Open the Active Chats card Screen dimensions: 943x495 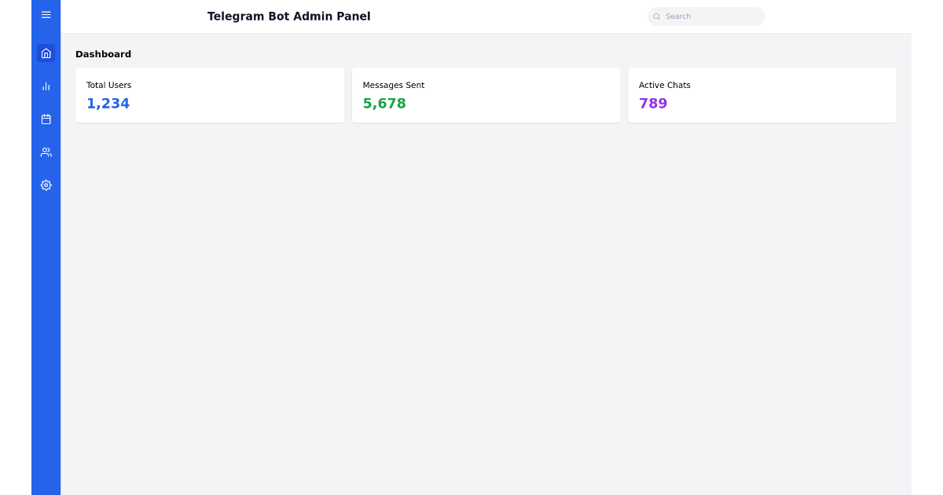coord(761,95)
